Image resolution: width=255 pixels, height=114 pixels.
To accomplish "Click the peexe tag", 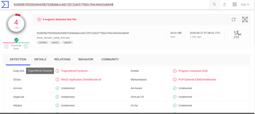I will click(x=55, y=43).
